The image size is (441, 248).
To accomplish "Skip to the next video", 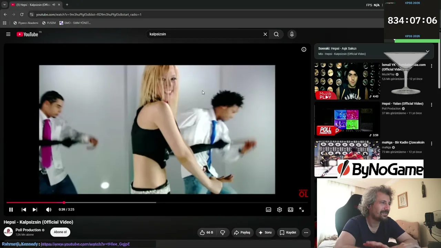I will coord(35,209).
